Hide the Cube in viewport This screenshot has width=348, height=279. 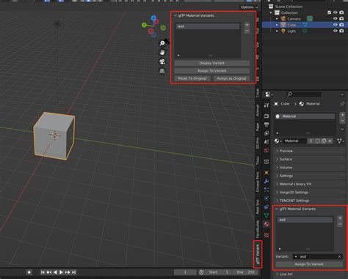tap(336, 25)
